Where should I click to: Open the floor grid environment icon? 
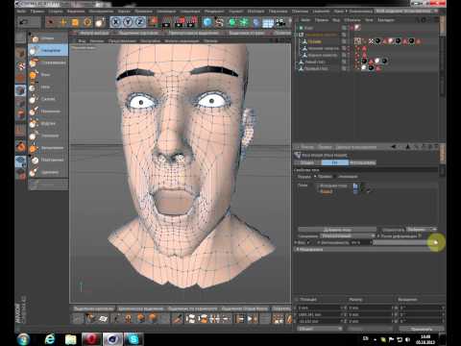click(268, 23)
